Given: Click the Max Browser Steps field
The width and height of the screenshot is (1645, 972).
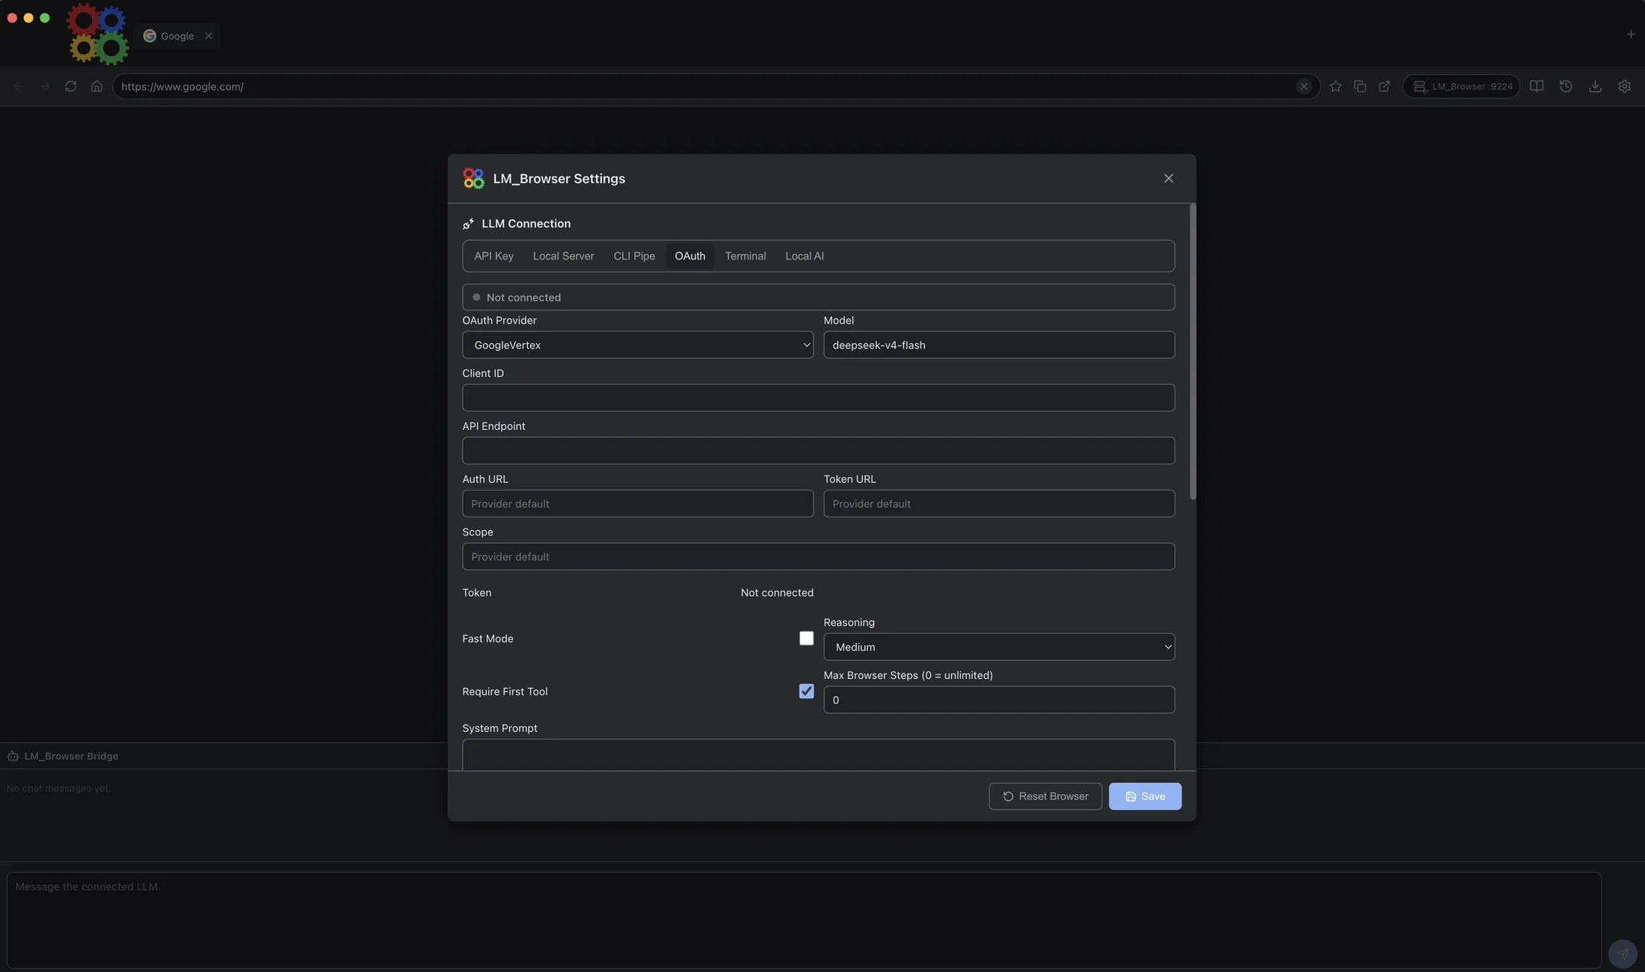Looking at the screenshot, I should [999, 701].
